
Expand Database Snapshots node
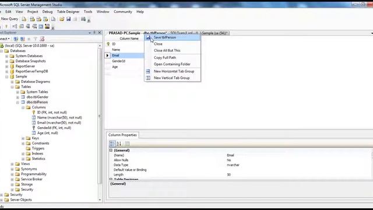(6, 61)
